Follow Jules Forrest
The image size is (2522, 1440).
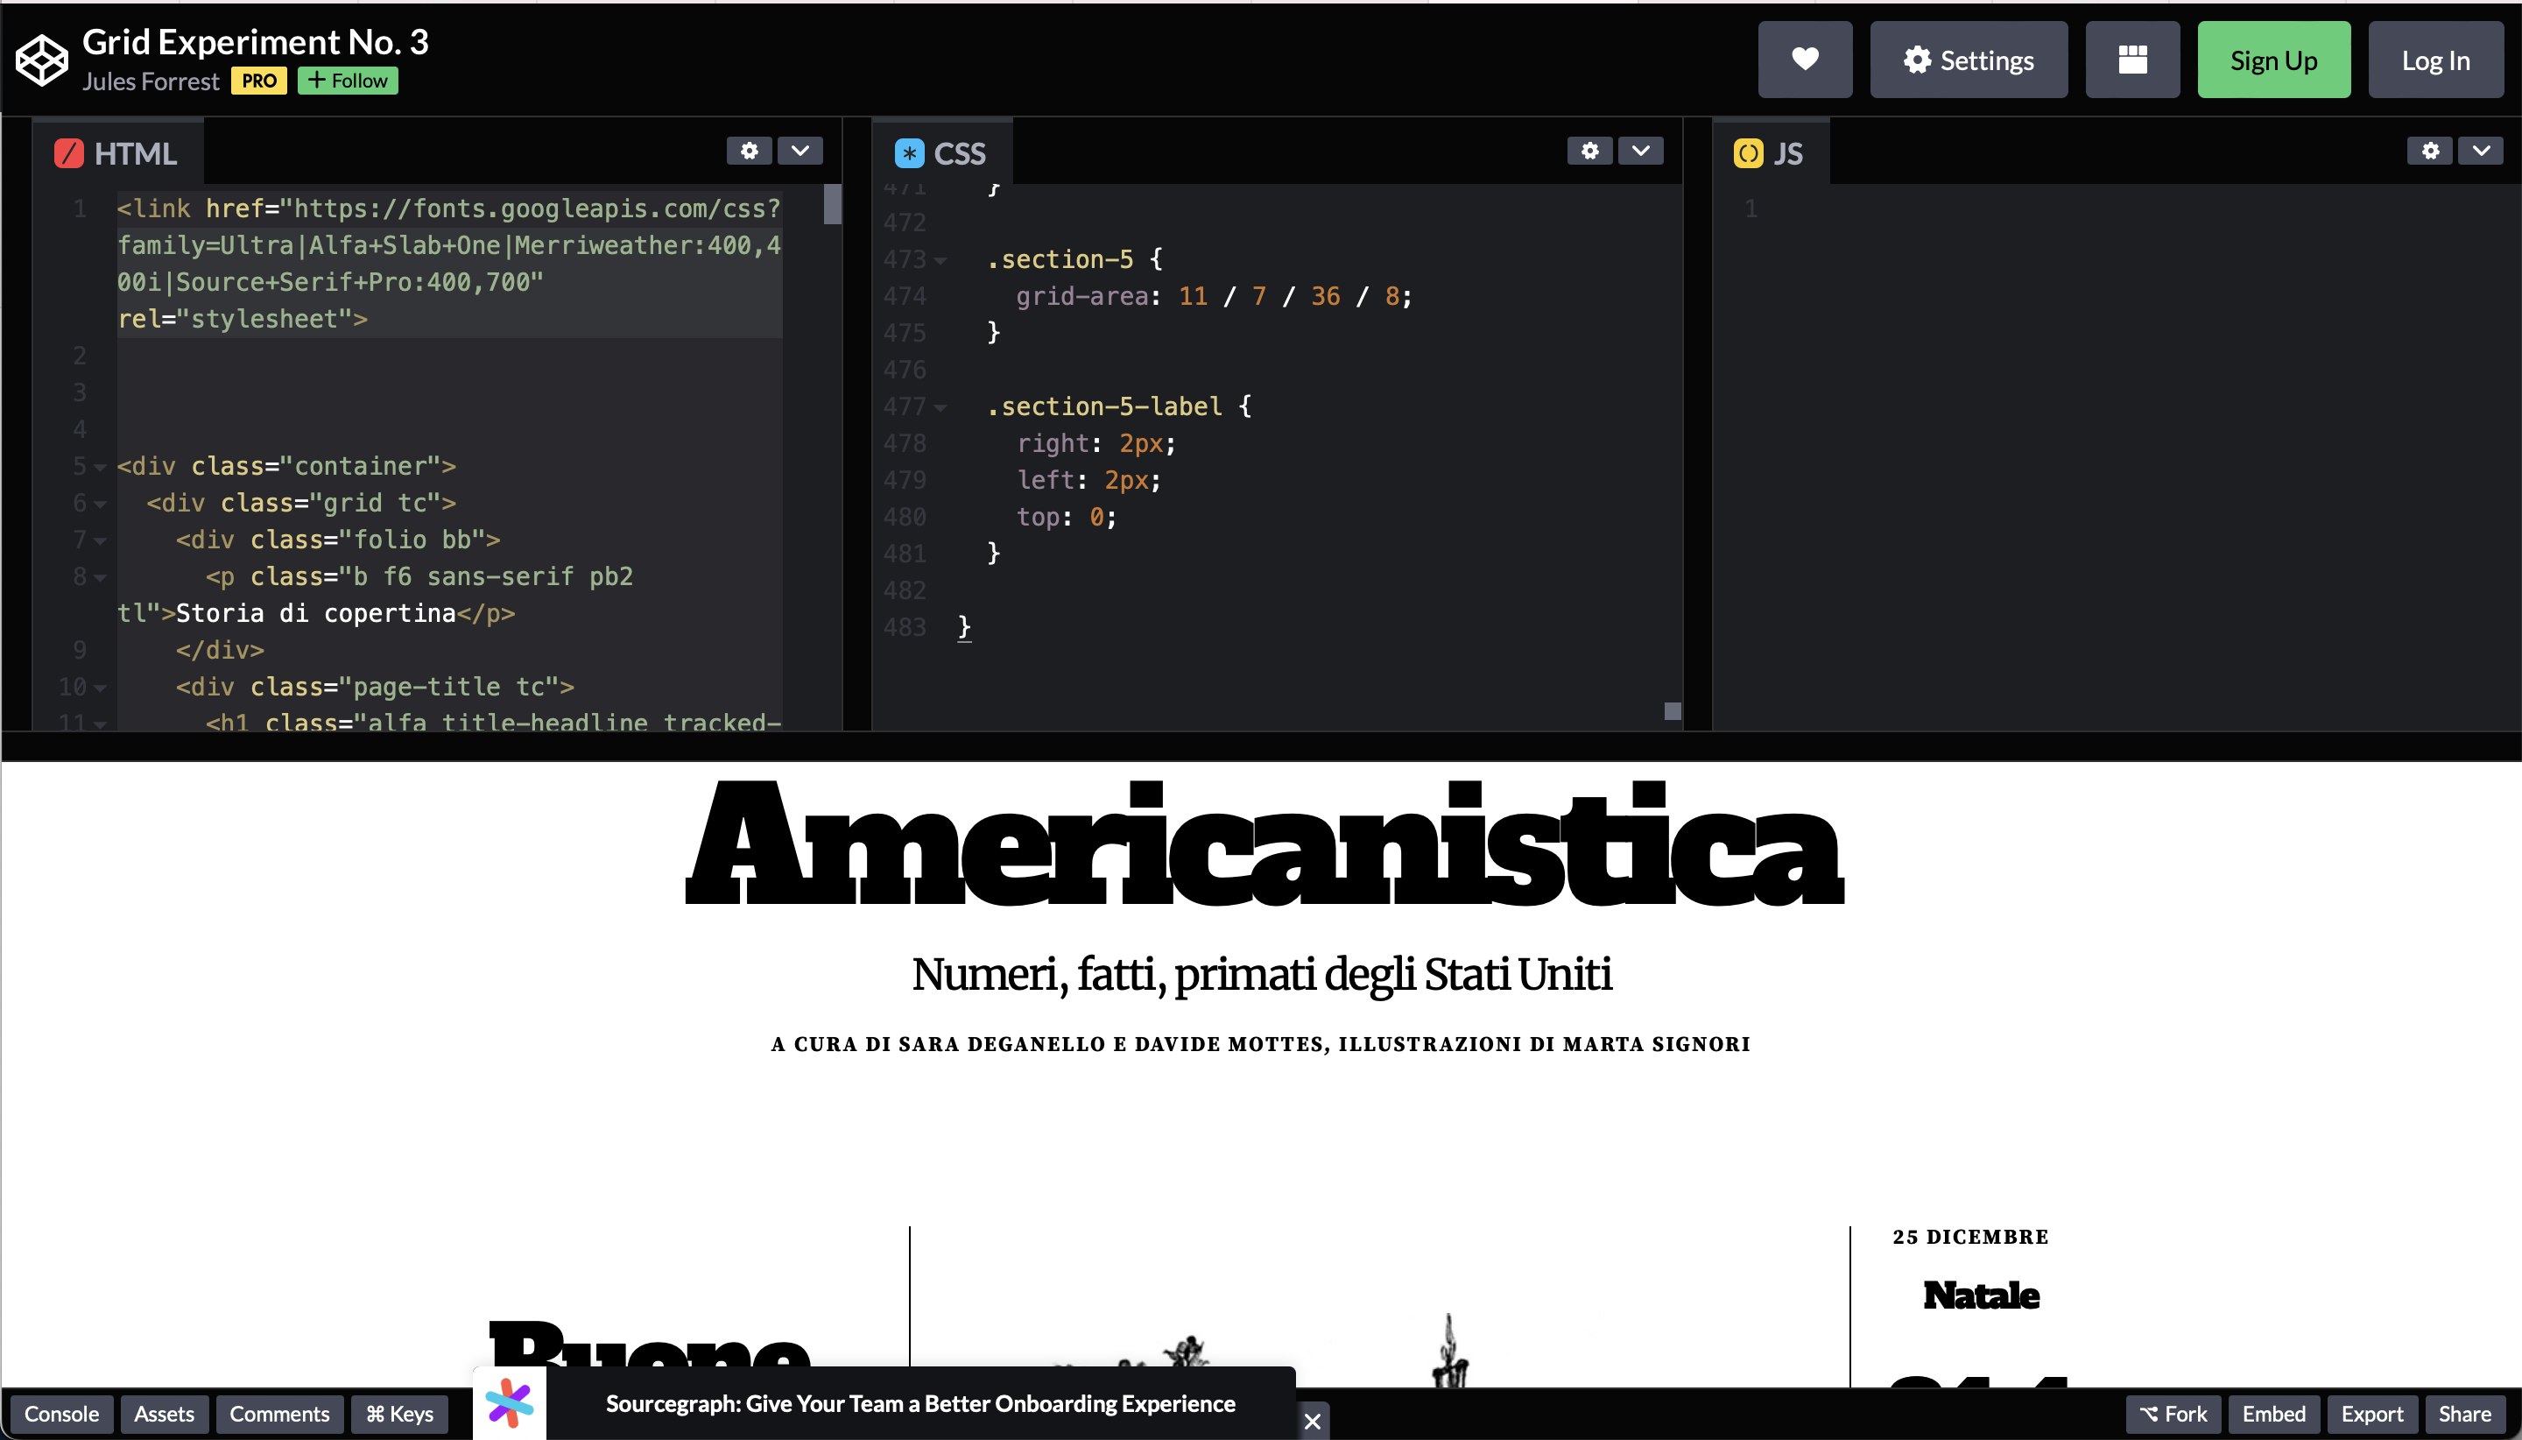point(348,80)
